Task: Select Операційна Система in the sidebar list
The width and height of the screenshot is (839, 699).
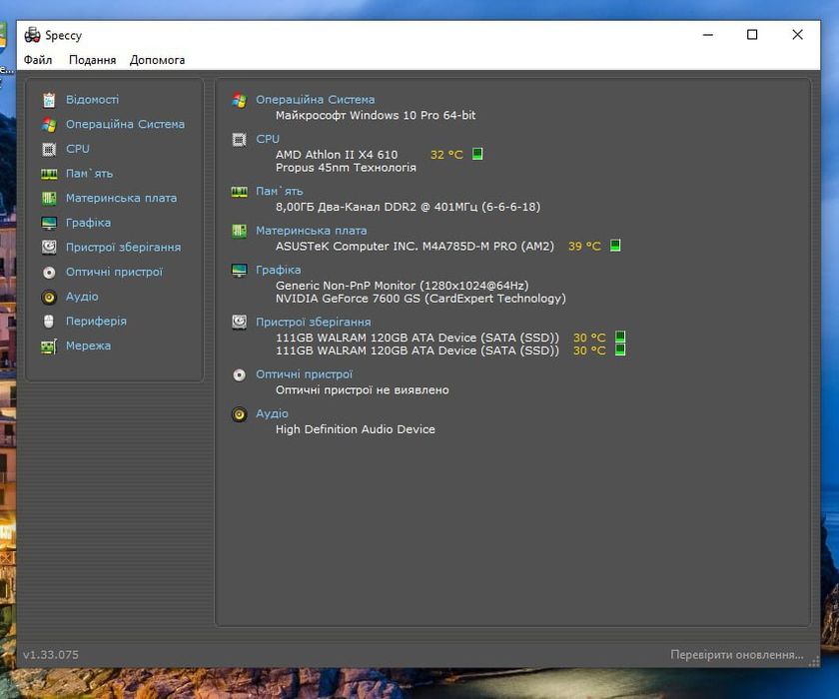Action: click(125, 125)
